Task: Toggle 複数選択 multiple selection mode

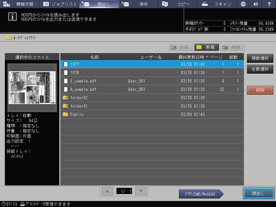Action: pos(260,58)
